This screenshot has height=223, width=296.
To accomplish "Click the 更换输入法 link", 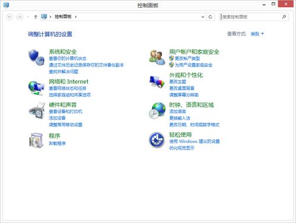I will pos(180,118).
